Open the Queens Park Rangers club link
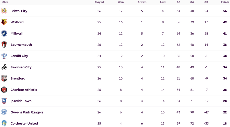Screen dimensions: 230x127 27,112
